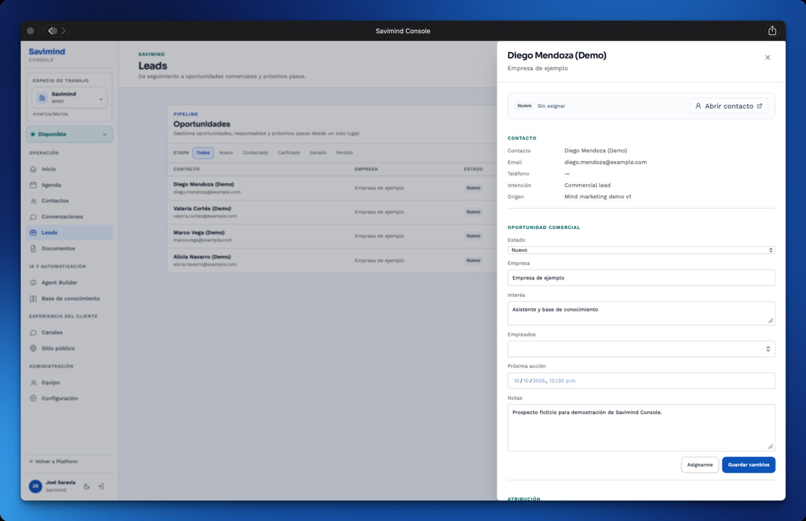Open Equipo in sidebar
The image size is (806, 521).
coord(70,383)
